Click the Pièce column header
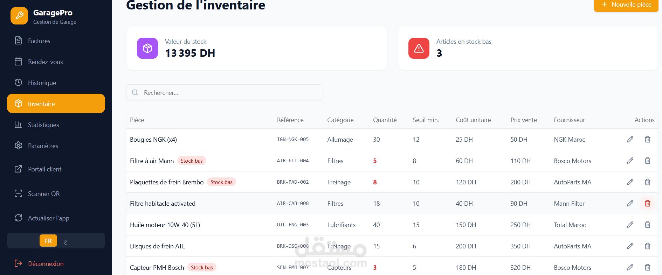This screenshot has width=662, height=275. (x=137, y=120)
